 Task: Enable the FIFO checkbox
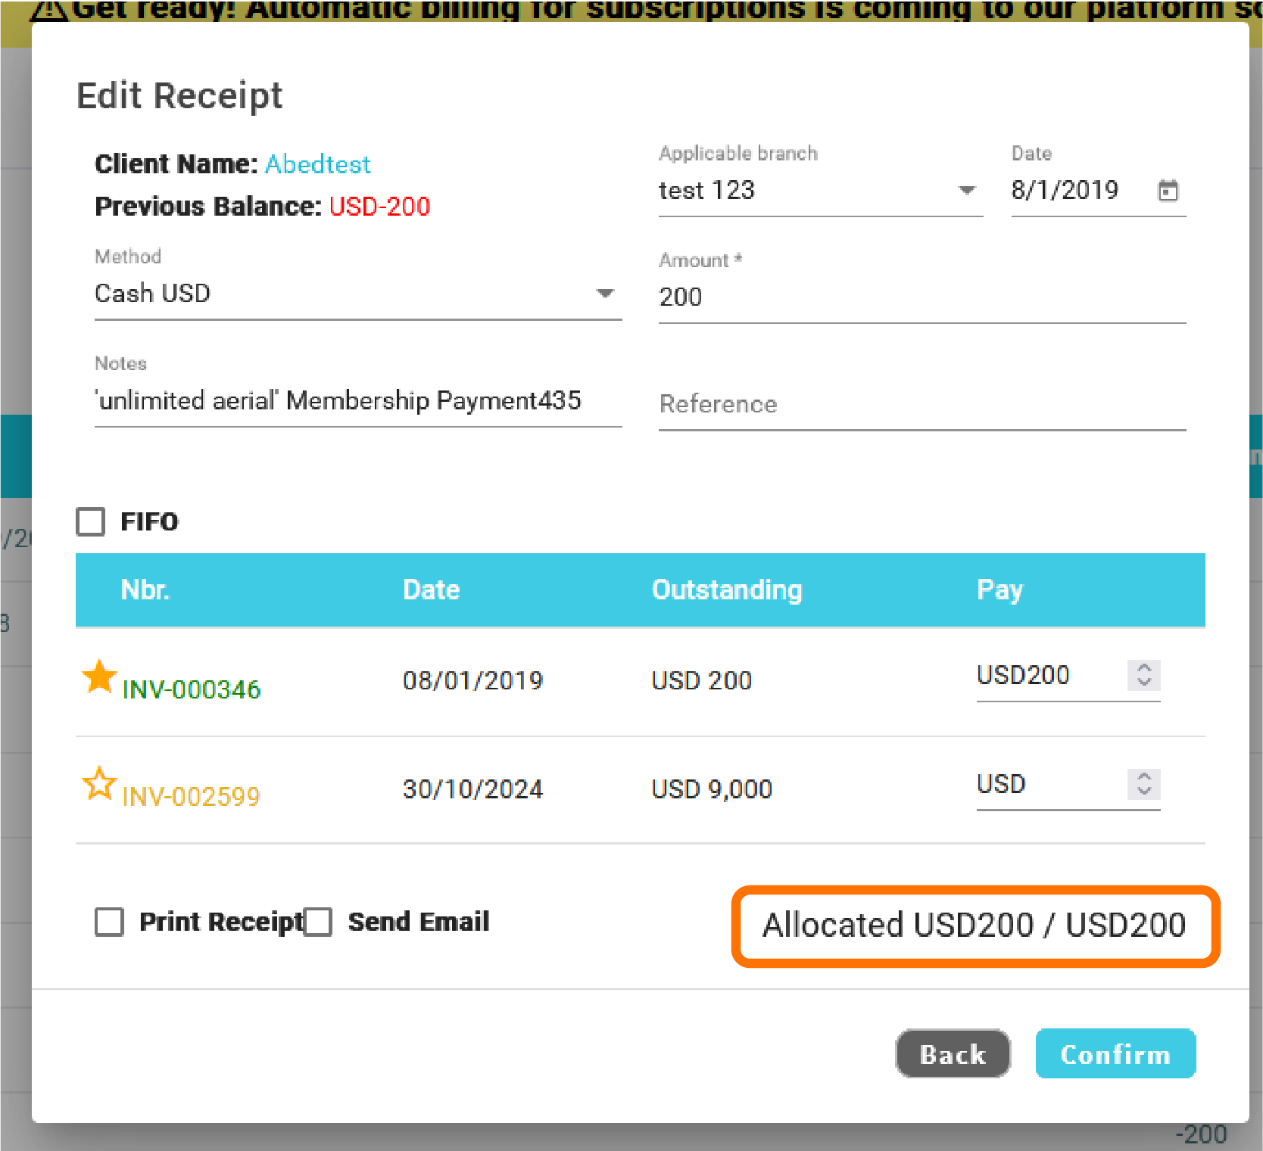click(x=91, y=521)
